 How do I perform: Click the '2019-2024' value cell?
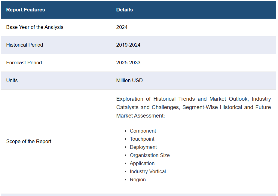(194, 45)
